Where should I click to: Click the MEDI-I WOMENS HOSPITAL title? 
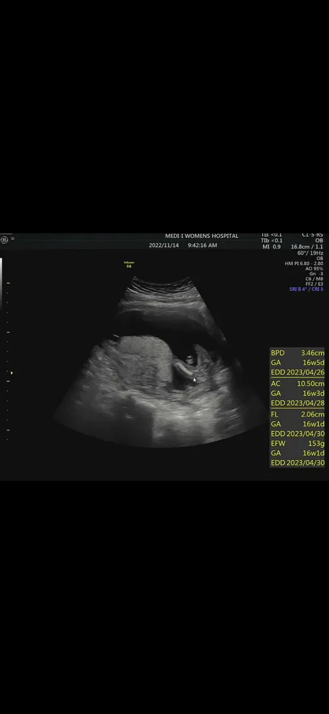[201, 236]
